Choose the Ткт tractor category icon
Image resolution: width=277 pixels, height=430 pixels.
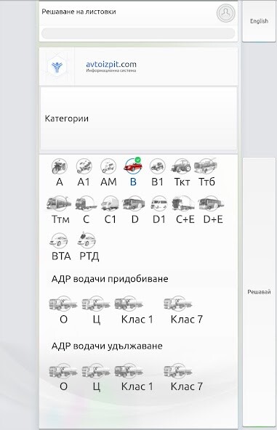coord(182,166)
